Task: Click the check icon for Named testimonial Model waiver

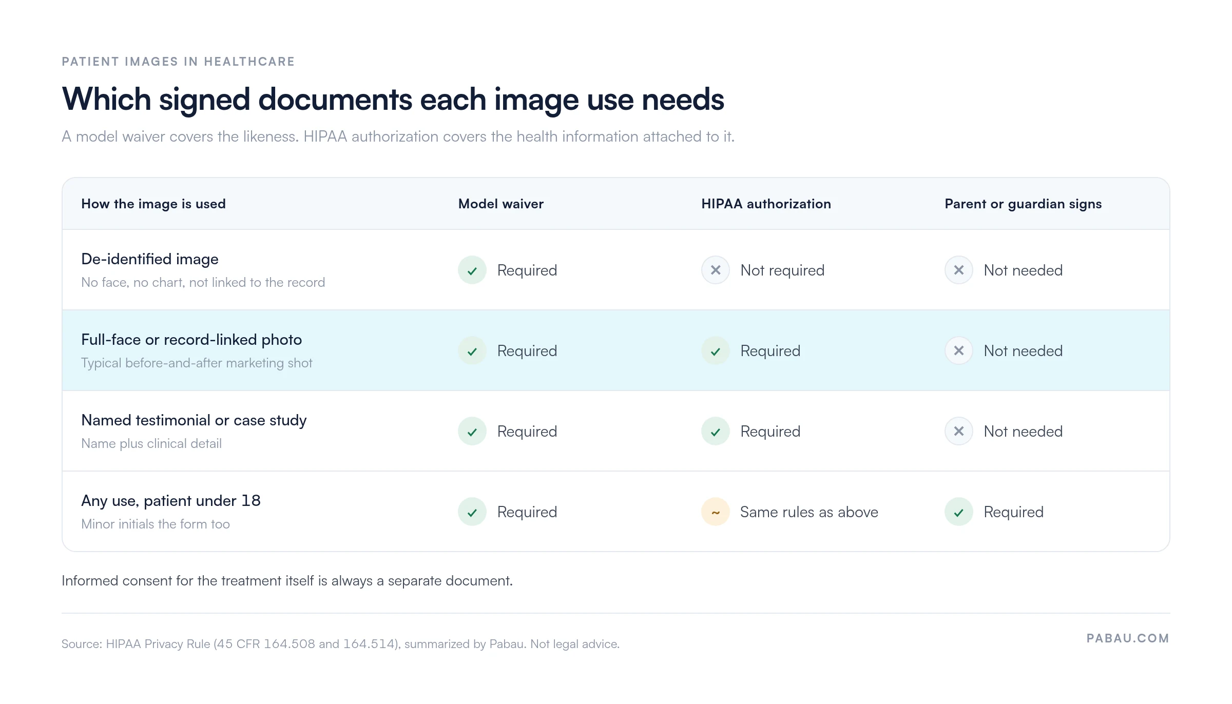Action: pos(472,431)
